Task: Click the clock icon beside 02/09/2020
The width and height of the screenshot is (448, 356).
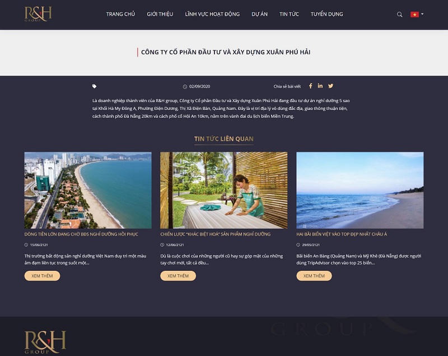Action: (x=185, y=87)
